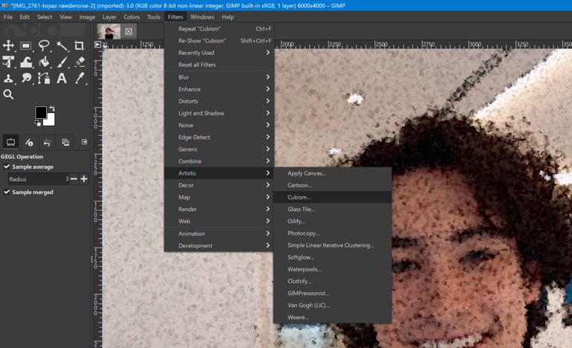572x348 pixels.
Task: Expand the Distorts submenu
Action: click(219, 101)
